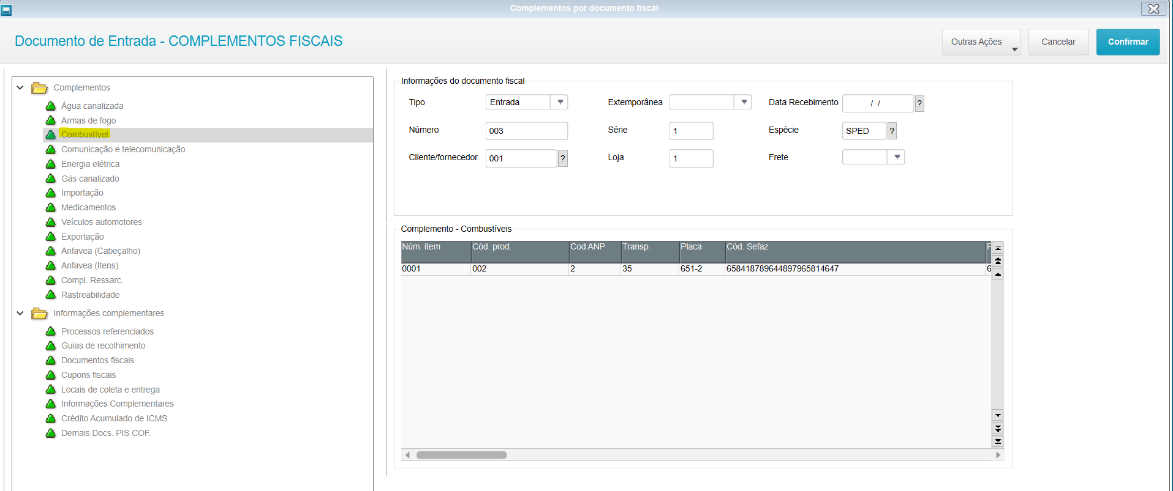Open the Data Recebimento lookup button
1173x491 pixels.
[919, 103]
